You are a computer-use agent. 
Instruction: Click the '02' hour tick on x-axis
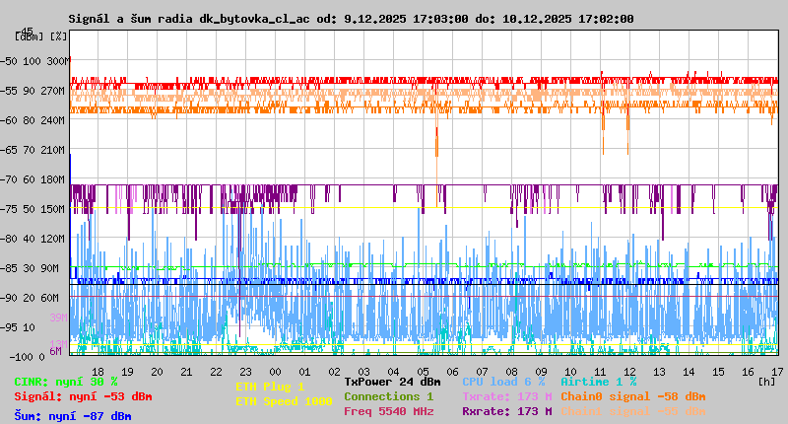pyautogui.click(x=334, y=372)
